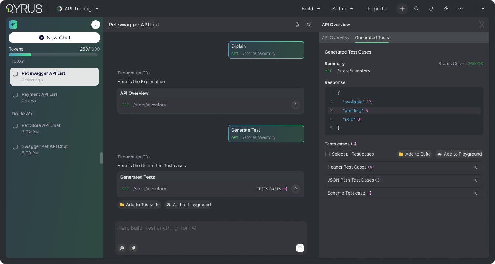Click the Explain /store/inventory message bubble
This screenshot has height=264, width=495.
coord(266,50)
